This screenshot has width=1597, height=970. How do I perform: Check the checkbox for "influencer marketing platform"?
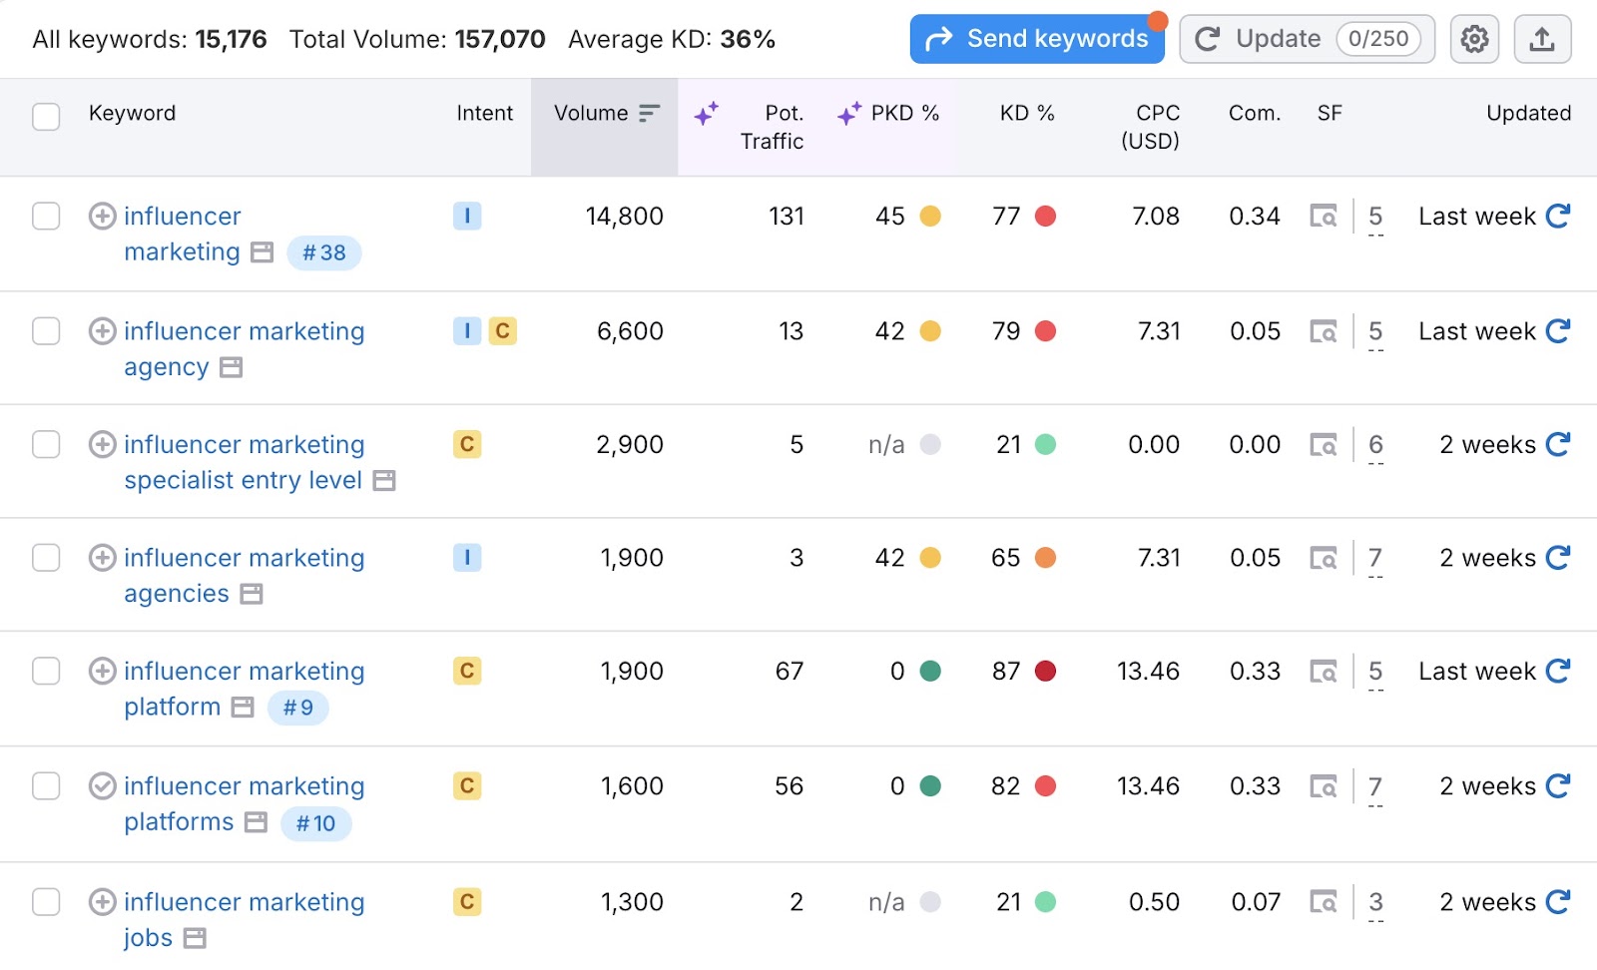tap(45, 672)
